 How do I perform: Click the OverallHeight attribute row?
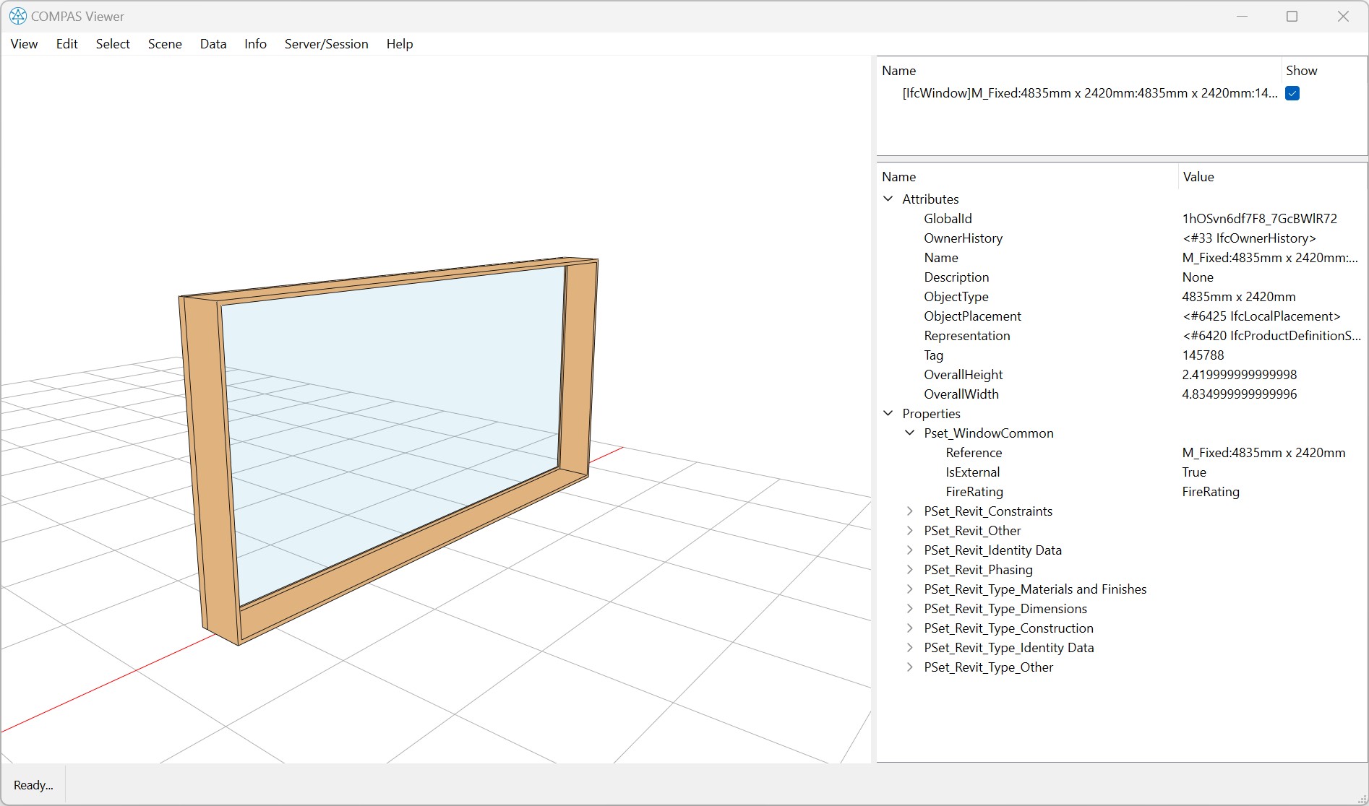963,374
